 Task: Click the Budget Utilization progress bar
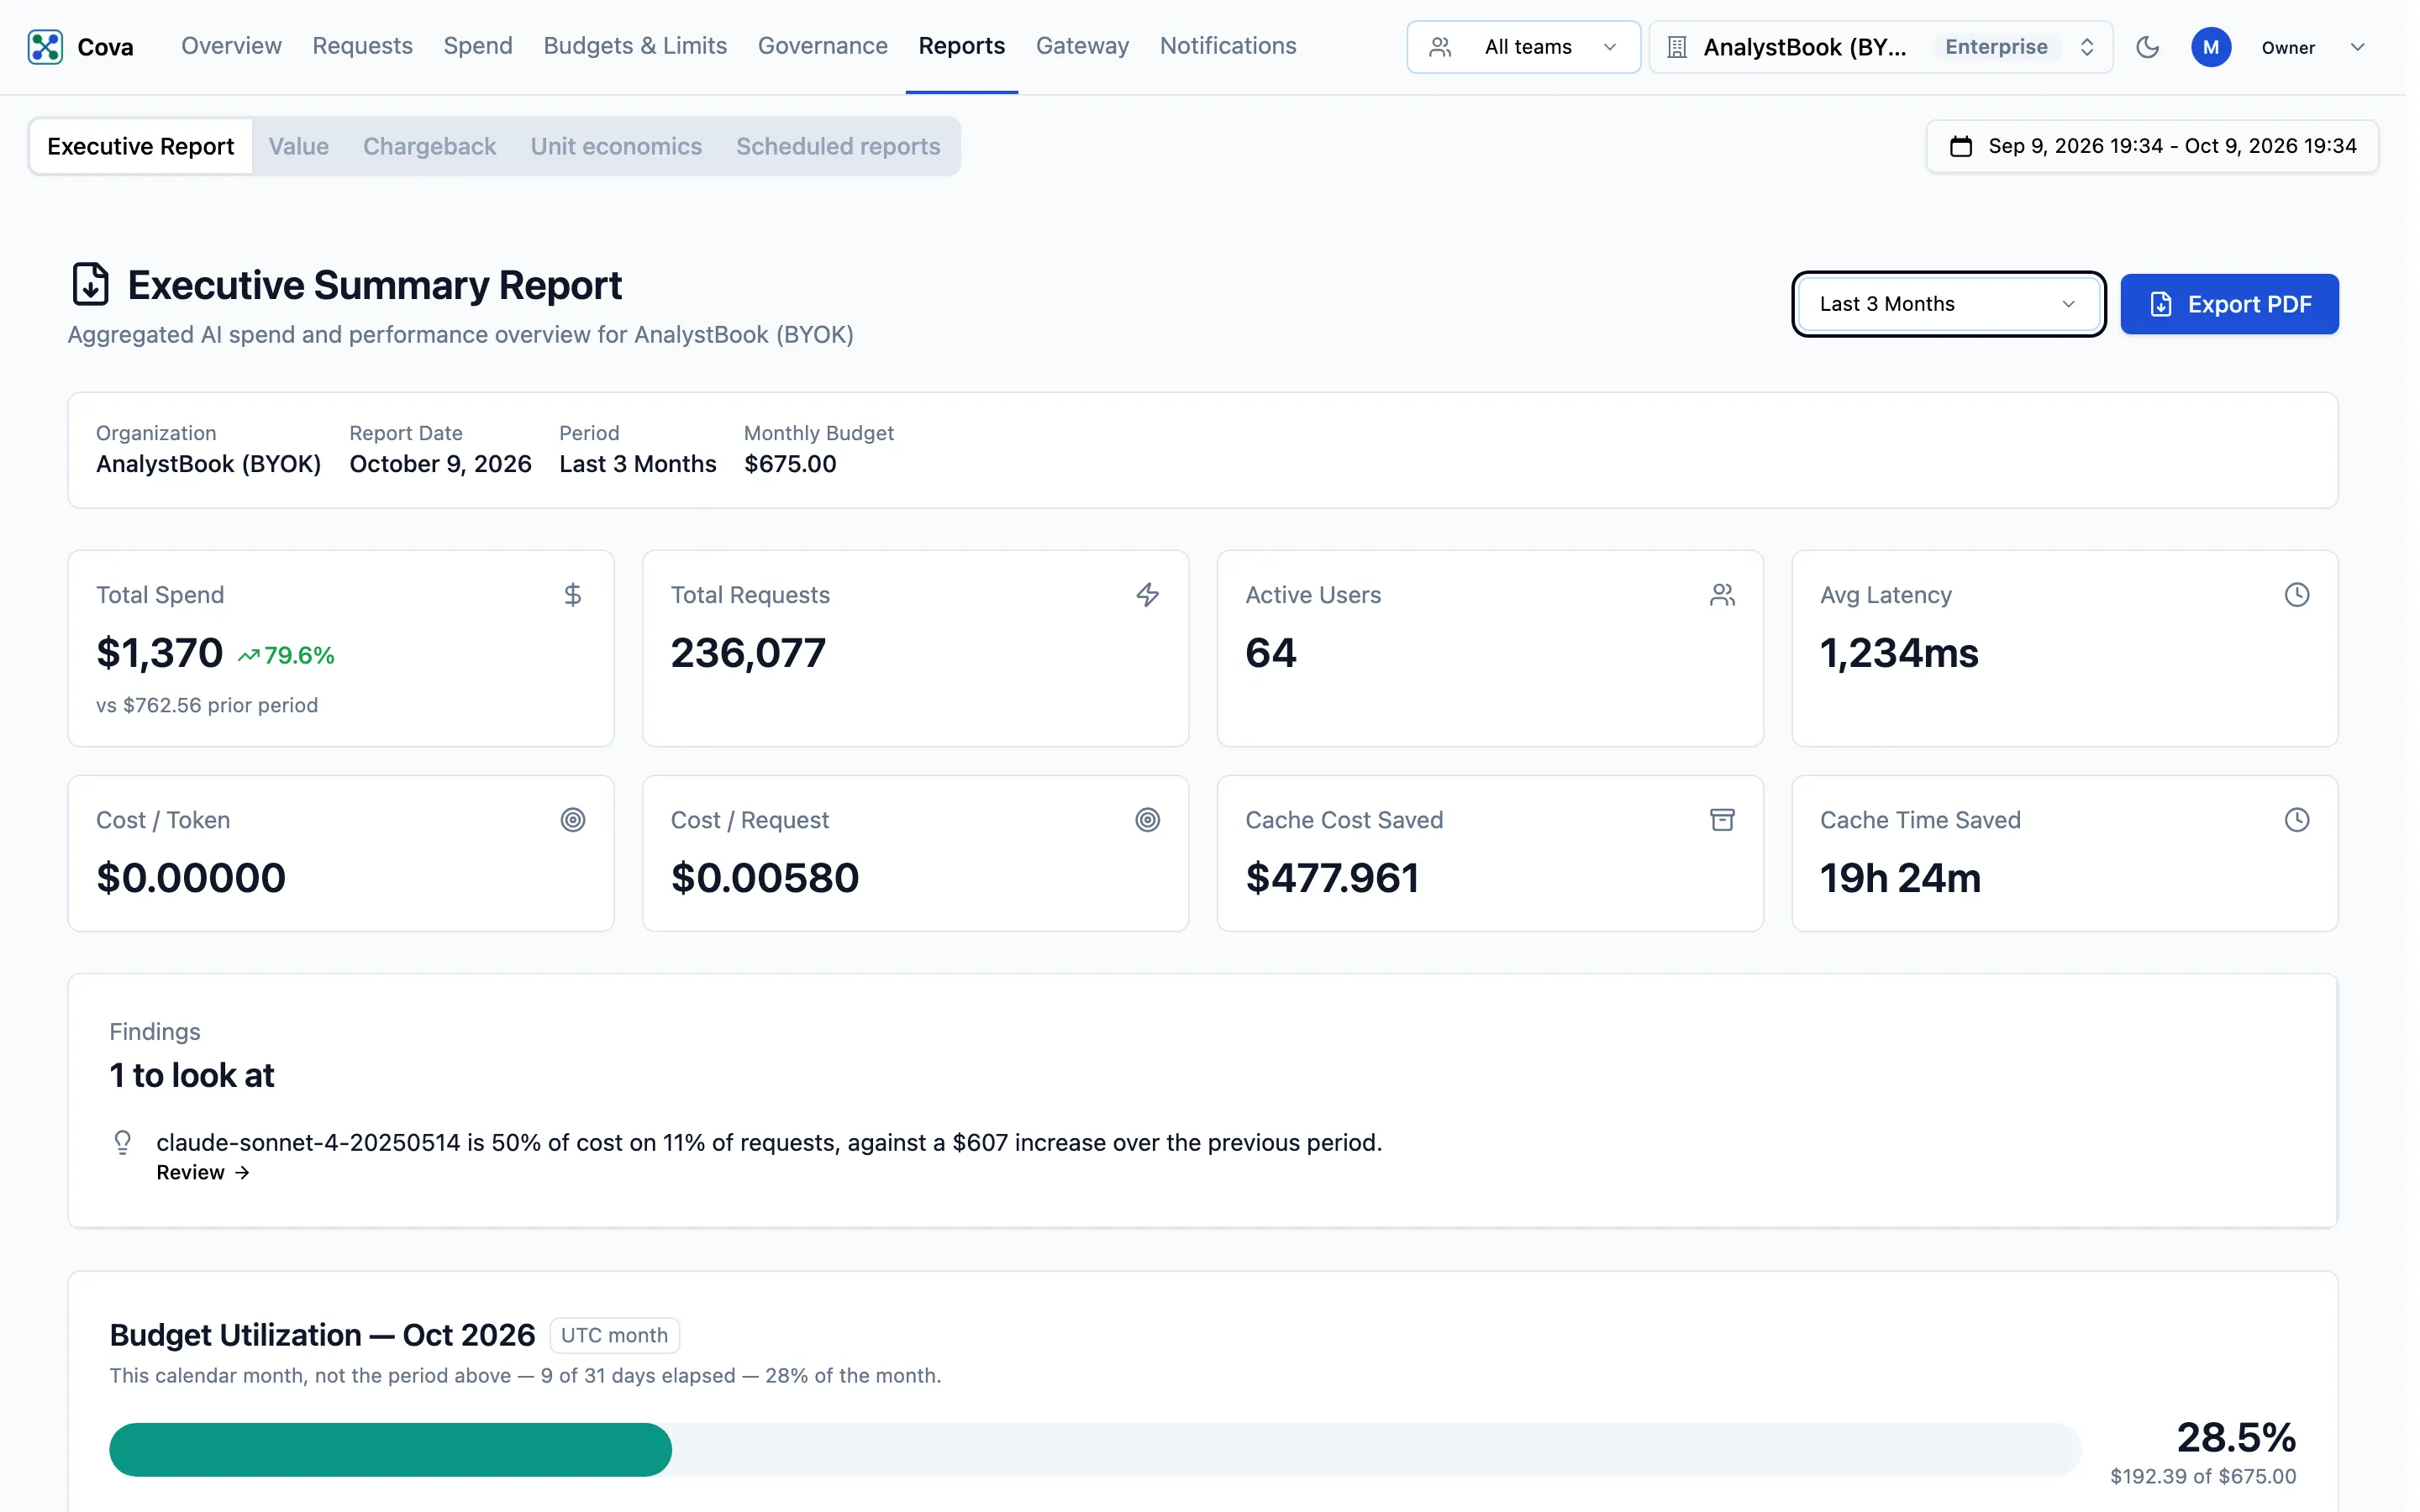pos(1094,1449)
